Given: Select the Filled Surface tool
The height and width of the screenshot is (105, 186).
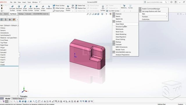Looking at the screenshot, I should (x=43, y=8).
